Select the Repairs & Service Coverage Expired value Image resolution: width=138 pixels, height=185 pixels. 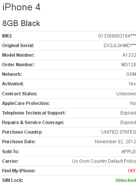(128, 123)
